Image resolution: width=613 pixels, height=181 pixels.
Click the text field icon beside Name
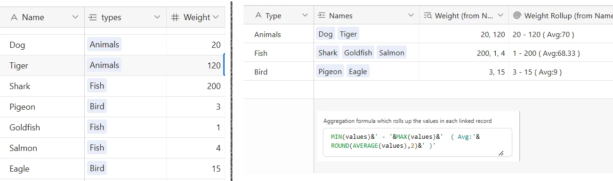coord(14,17)
